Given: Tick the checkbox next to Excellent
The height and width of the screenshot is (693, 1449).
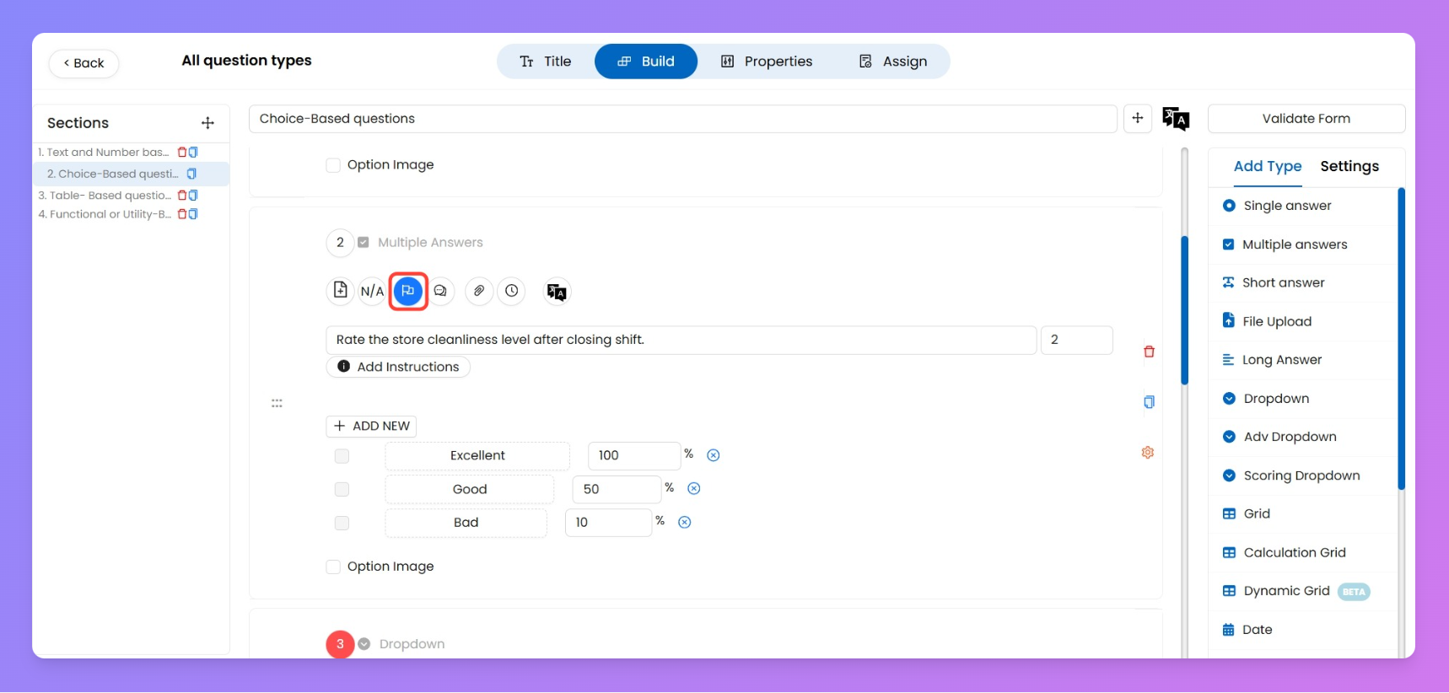Looking at the screenshot, I should [342, 456].
